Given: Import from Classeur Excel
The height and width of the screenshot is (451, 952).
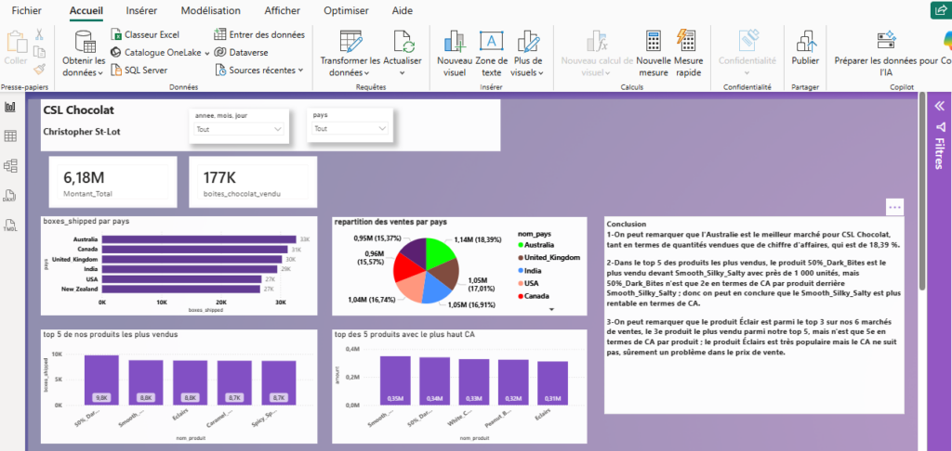Looking at the screenshot, I should (145, 34).
